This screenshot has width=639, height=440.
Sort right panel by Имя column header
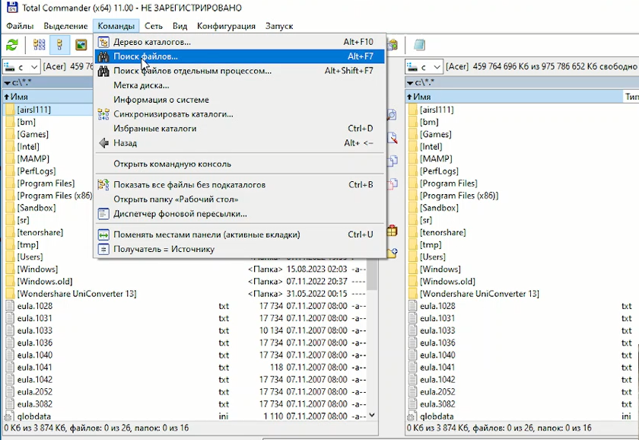[514, 97]
